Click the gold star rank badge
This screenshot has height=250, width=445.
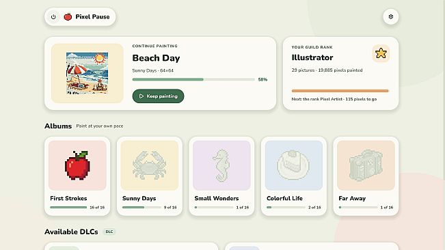coord(381,53)
